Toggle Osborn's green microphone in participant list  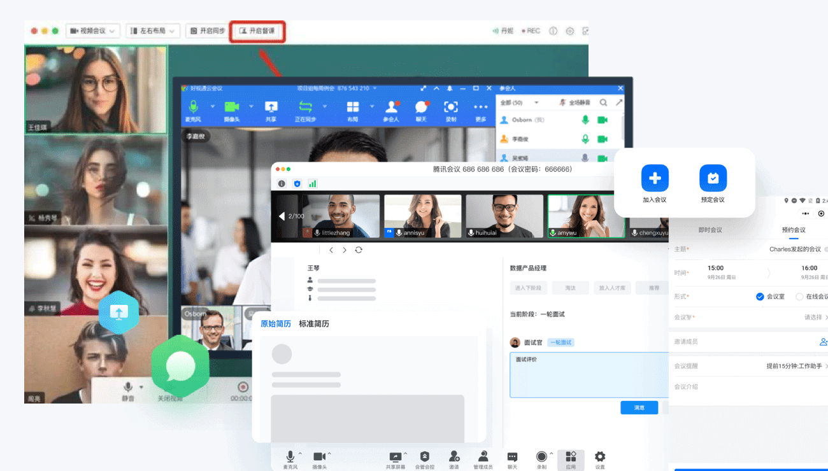coord(585,120)
